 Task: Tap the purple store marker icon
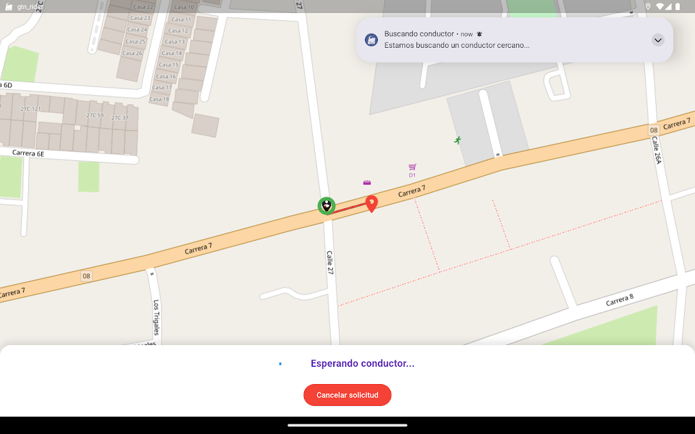367,183
